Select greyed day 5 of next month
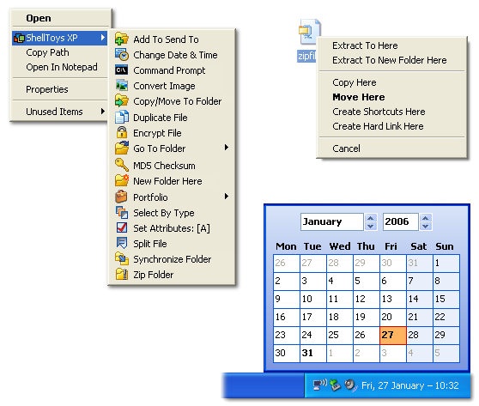The width and height of the screenshot is (479, 406). pyautogui.click(x=446, y=354)
